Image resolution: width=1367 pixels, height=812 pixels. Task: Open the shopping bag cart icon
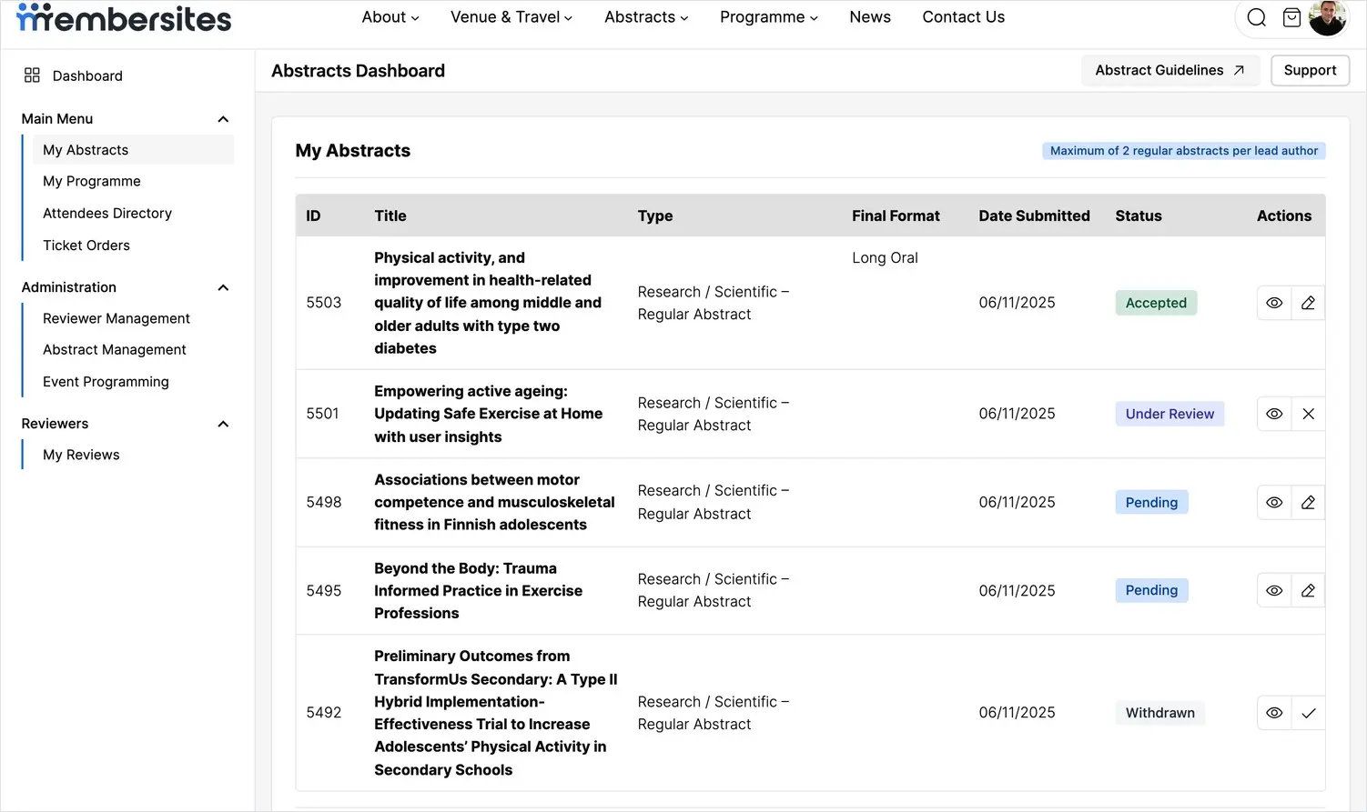[x=1291, y=17]
